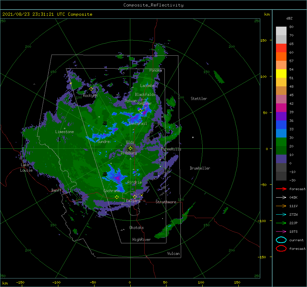This screenshot has height=287, width=307.
Task: Click the green 22JP arrow icon
Action: 281,223
